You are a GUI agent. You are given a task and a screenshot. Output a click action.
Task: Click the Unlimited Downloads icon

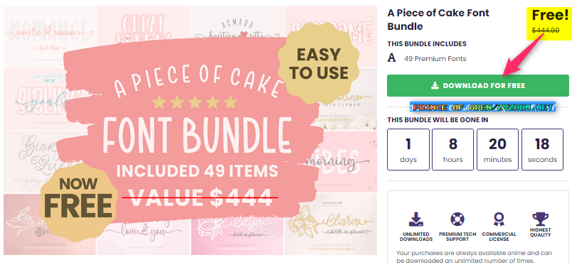(416, 220)
